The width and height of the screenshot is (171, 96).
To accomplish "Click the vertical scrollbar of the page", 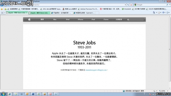I will (x=170, y=49).
